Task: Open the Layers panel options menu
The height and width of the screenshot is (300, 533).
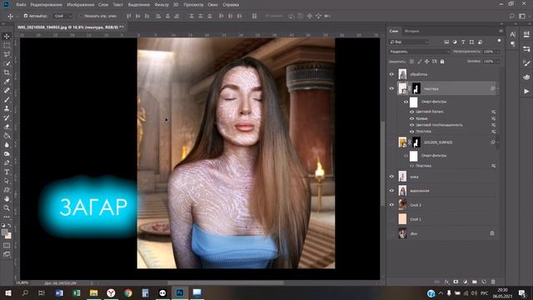Action: tap(501, 31)
